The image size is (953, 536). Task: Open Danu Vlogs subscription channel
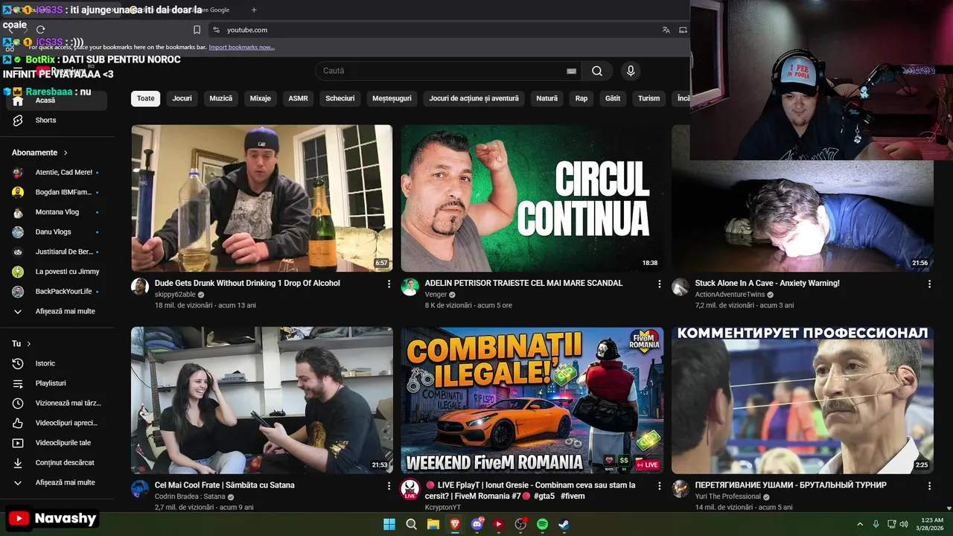(57, 232)
